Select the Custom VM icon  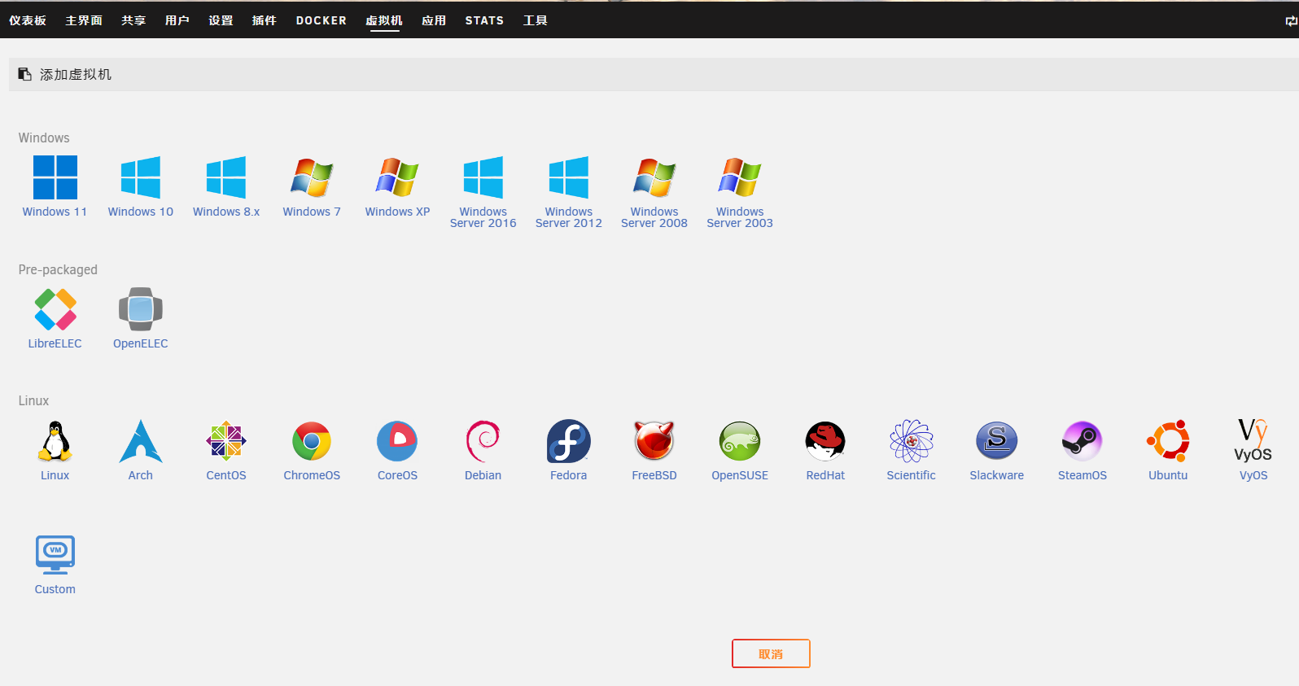(55, 555)
